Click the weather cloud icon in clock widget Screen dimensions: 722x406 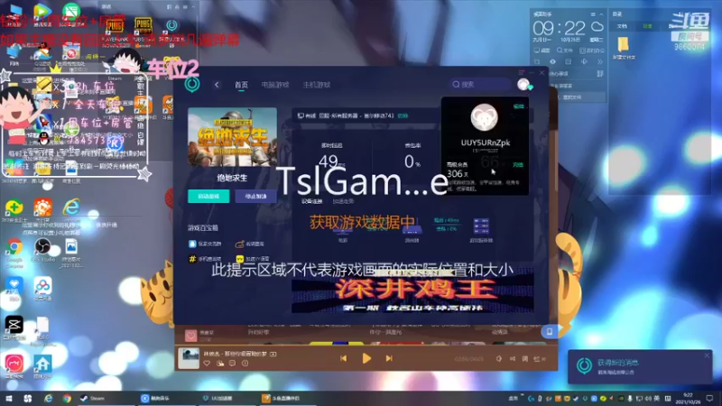(597, 28)
